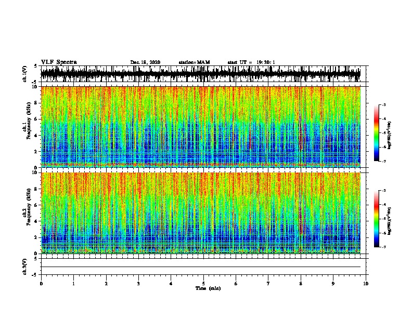
Task: Click time axis tick label "2" minutes
Action: (x=106, y=284)
